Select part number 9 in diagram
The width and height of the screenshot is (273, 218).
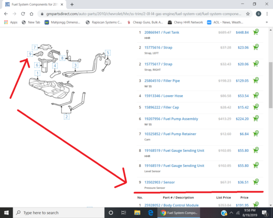point(30,54)
